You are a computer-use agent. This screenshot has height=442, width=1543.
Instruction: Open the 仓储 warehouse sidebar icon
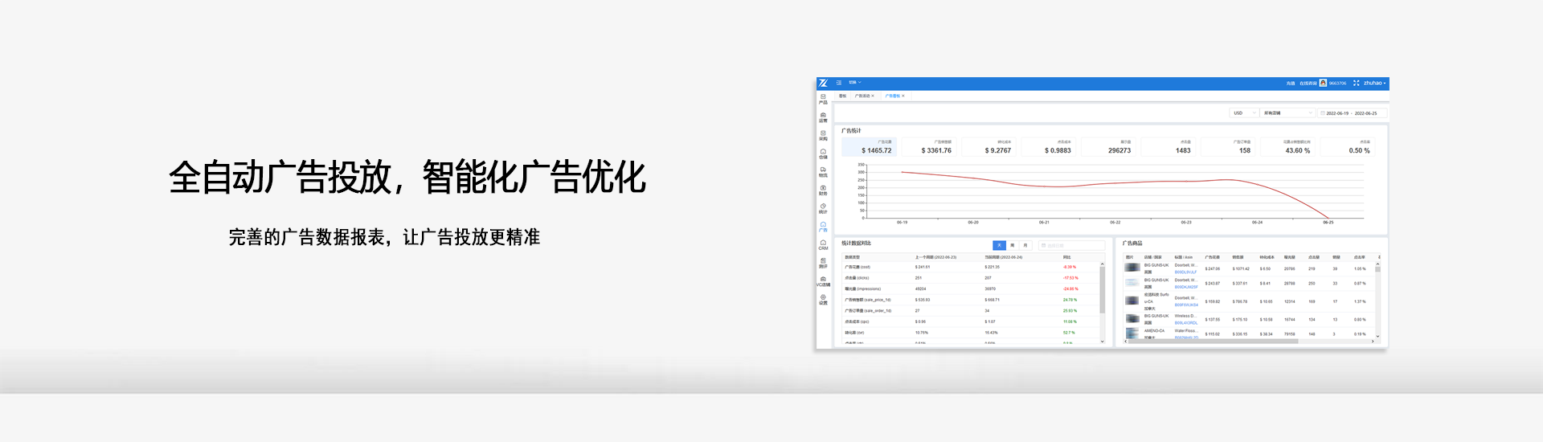(823, 153)
